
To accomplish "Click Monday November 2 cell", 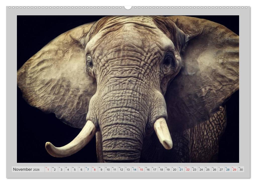I will (x=55, y=169).
